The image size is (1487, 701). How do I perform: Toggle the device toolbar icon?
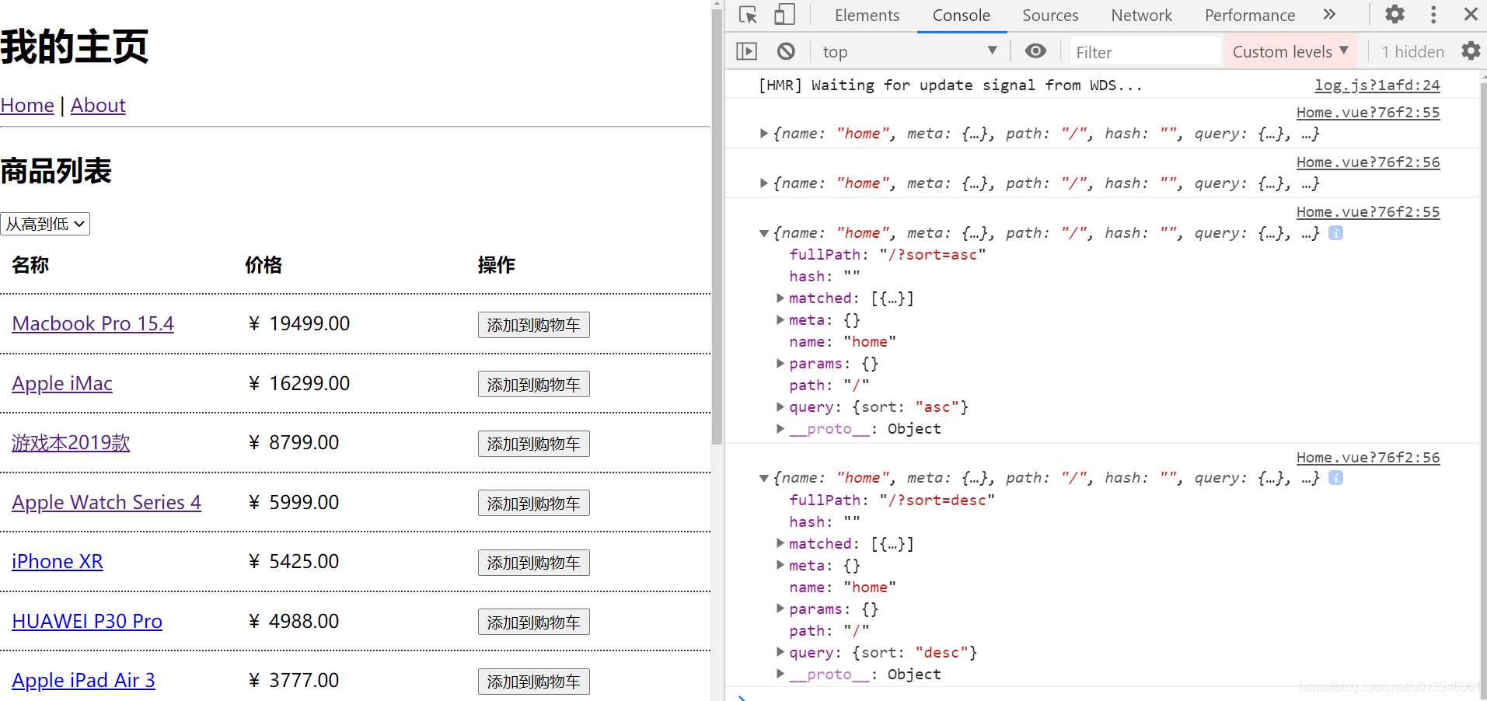click(x=784, y=15)
